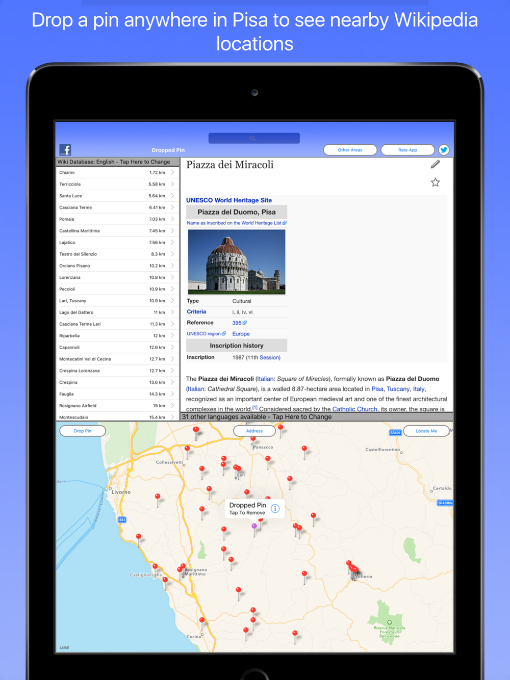Expand the Pomaia row chevron

tap(173, 219)
